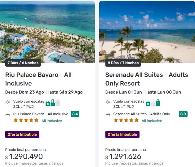Select the $1.291.626 price per person

[x=123, y=157]
